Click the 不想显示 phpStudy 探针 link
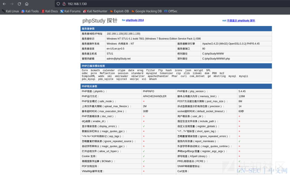The image size is (290, 175). pos(241,21)
